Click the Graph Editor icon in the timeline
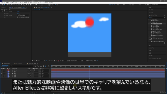The width and height of the screenshot is (167, 94). [x=49, y=66]
